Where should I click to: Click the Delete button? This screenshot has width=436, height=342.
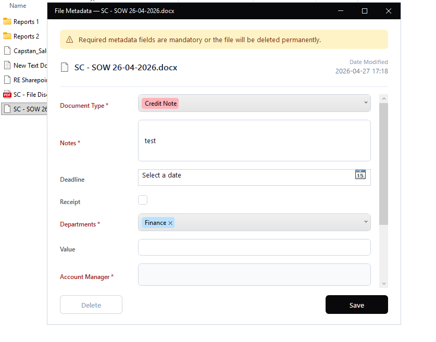(91, 305)
